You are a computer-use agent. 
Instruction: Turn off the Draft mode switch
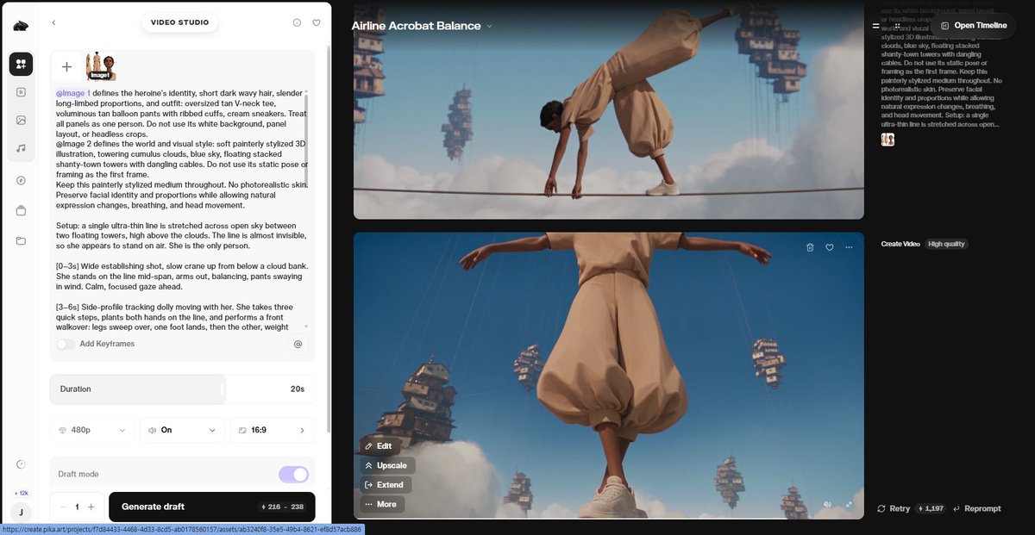293,475
